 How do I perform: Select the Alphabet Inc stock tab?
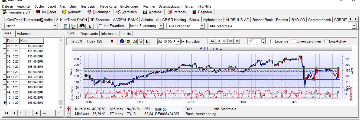[213, 20]
